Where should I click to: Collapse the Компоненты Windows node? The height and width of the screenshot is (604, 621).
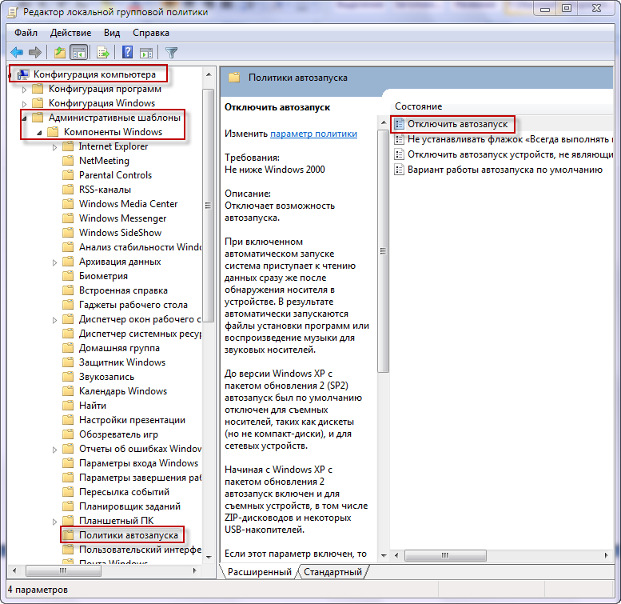[x=39, y=132]
